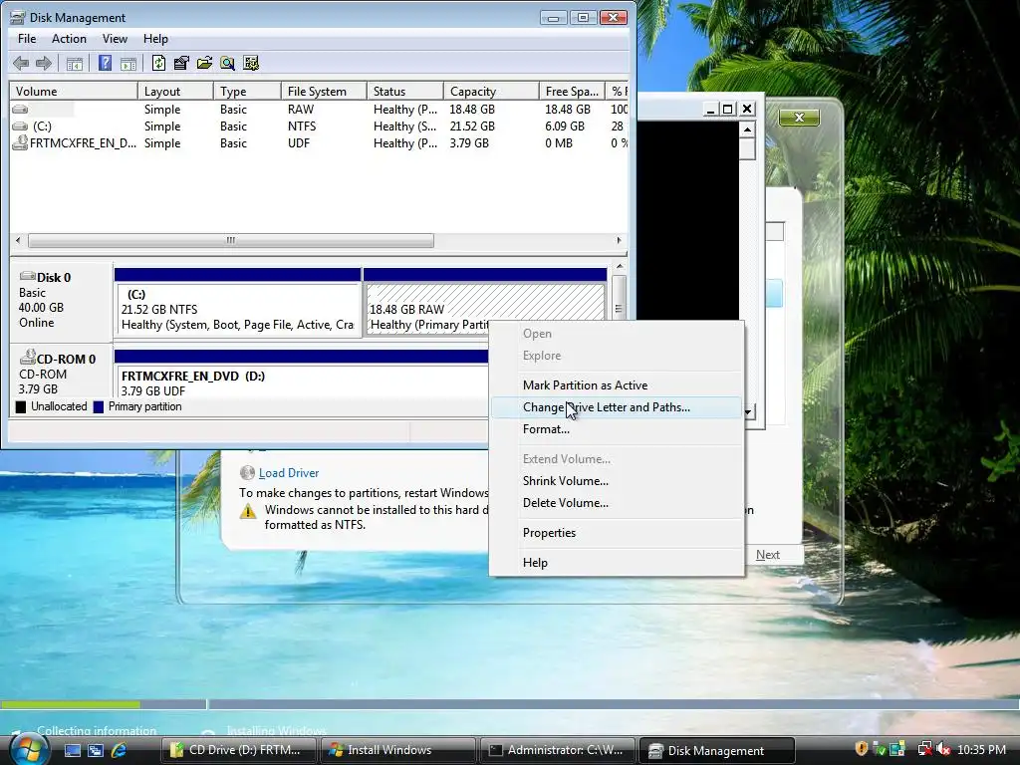Open the blue question mark Help toolbar icon

[x=105, y=63]
